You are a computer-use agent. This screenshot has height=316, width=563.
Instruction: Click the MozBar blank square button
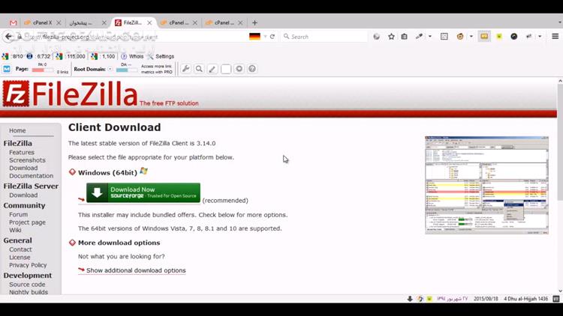point(226,69)
